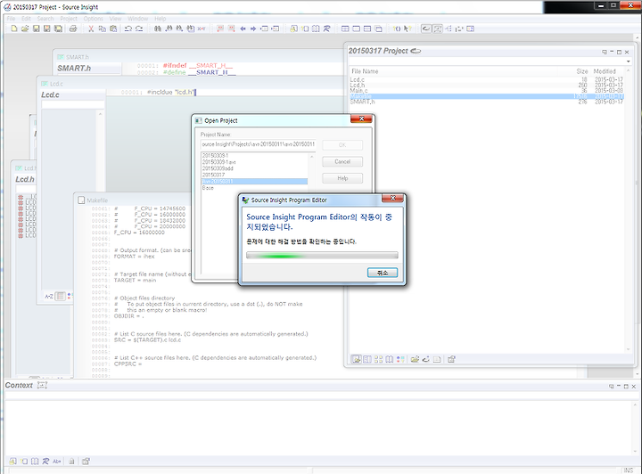Select 'Lcd.h' in the Project file list
This screenshot has width=642, height=474.
[487, 85]
